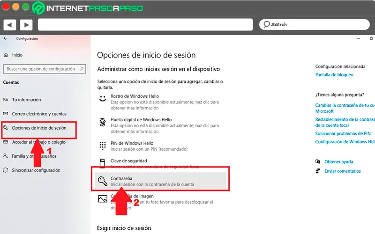Click the browser forward arrow button

[26, 25]
